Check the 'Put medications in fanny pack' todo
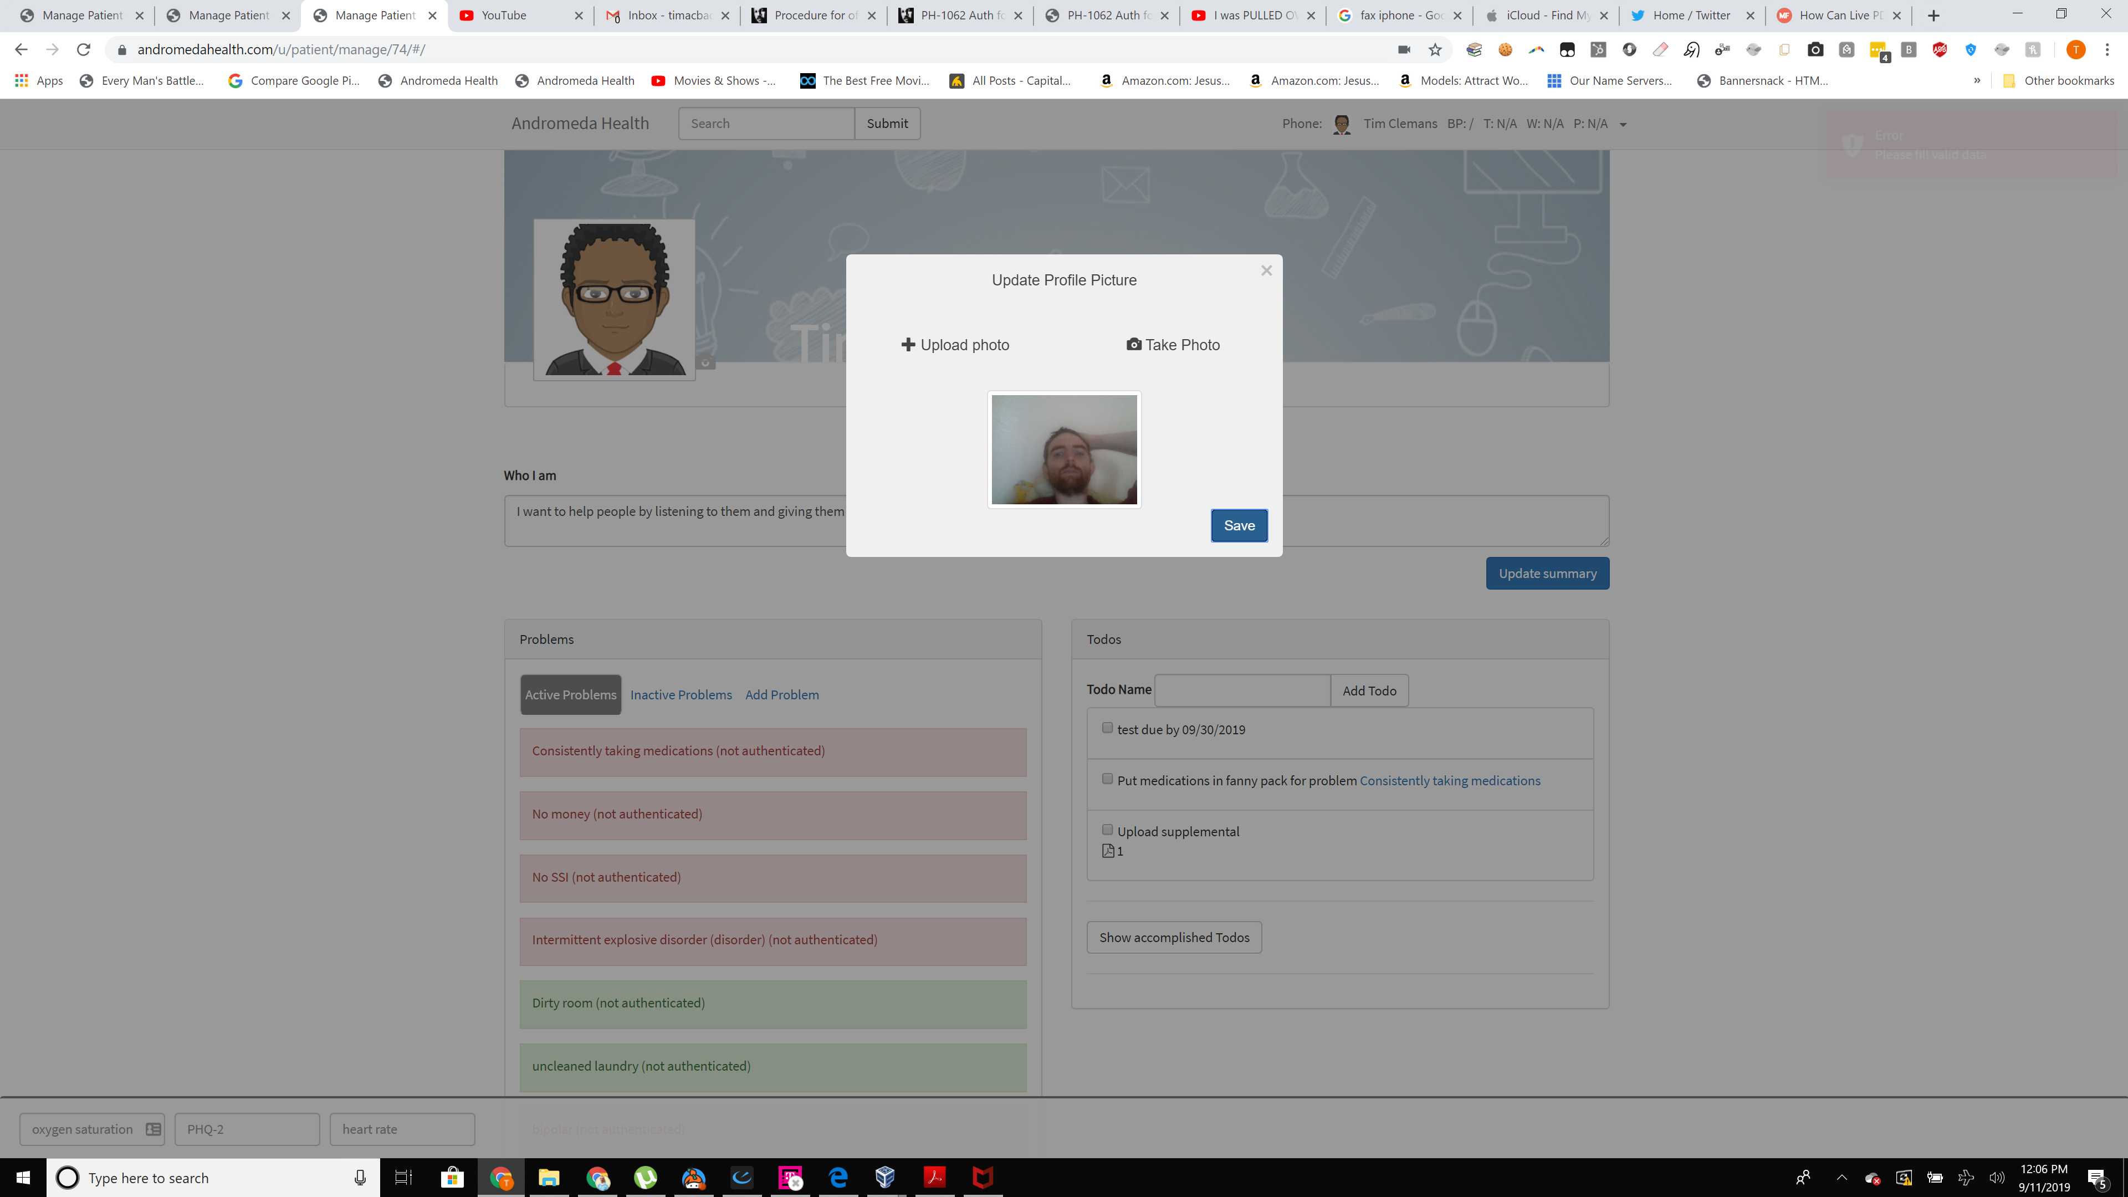2128x1197 pixels. [x=1107, y=779]
